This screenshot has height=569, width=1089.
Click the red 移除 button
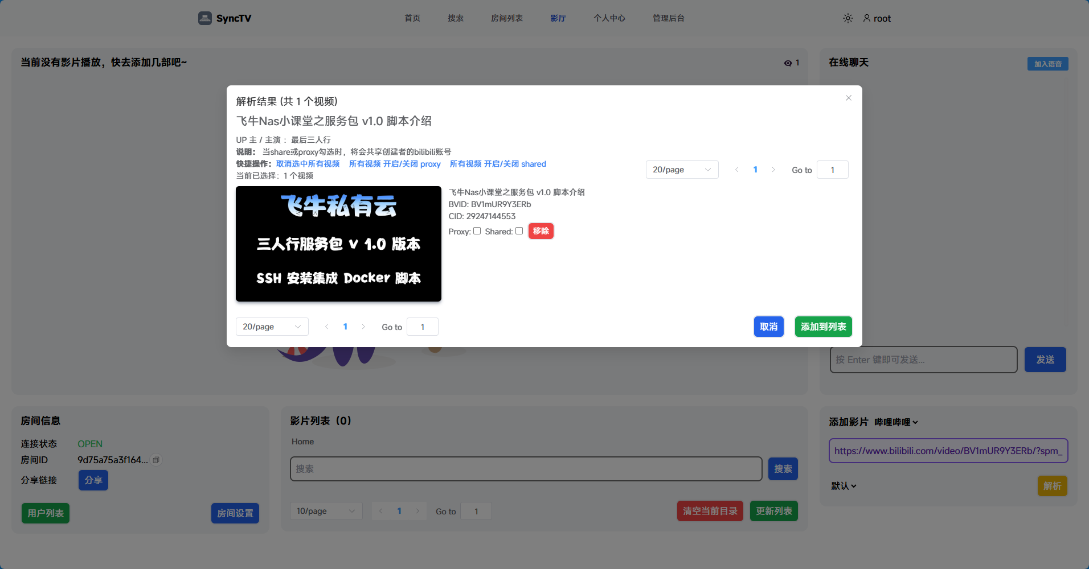coord(541,231)
